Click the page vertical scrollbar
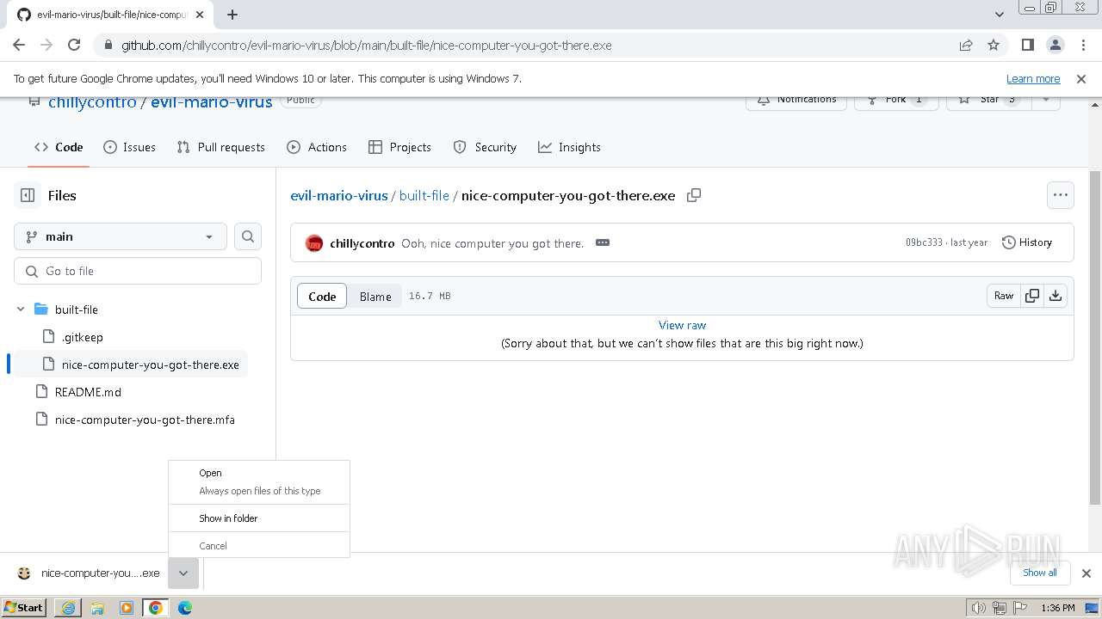 pos(1095,338)
